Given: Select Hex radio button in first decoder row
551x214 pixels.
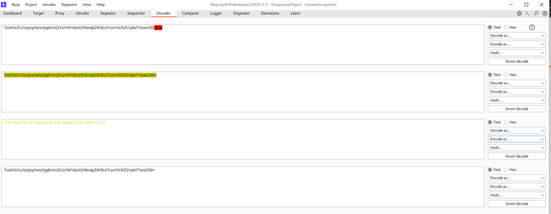Looking at the screenshot, I should pyautogui.click(x=506, y=27).
